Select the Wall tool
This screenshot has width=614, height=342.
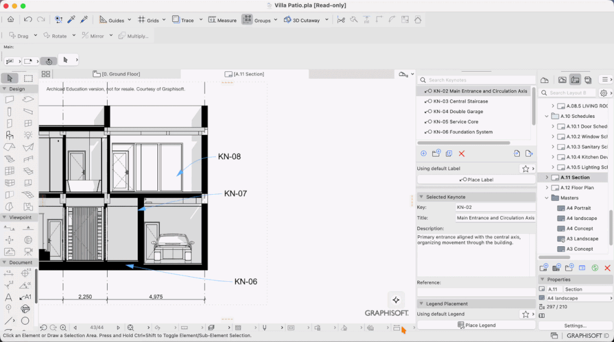point(9,99)
